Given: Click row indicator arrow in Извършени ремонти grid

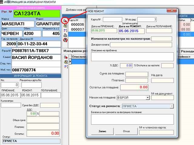Looking at the screenshot, I should pos(70,61).
